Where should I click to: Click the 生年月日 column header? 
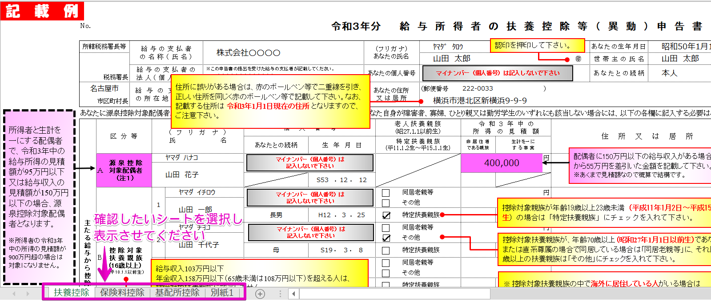341,145
